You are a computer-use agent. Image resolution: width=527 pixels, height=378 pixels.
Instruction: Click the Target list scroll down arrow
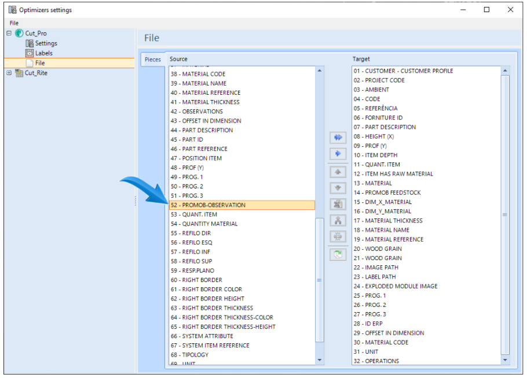pyautogui.click(x=505, y=360)
